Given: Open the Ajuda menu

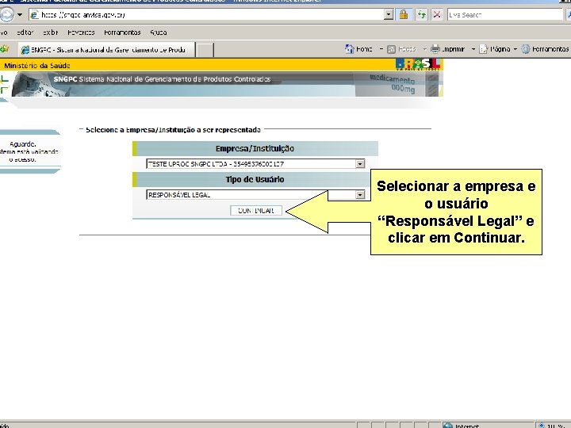Looking at the screenshot, I should (159, 32).
